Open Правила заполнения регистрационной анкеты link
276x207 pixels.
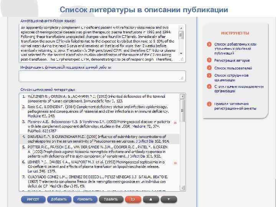(235, 106)
